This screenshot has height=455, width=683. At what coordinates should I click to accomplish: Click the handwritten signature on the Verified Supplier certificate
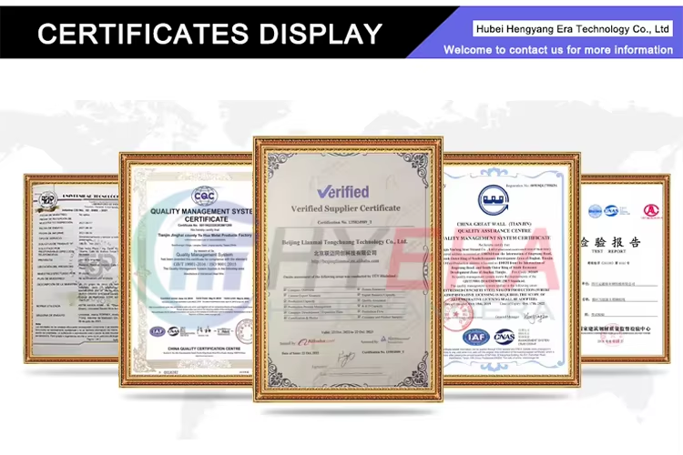tap(347, 361)
